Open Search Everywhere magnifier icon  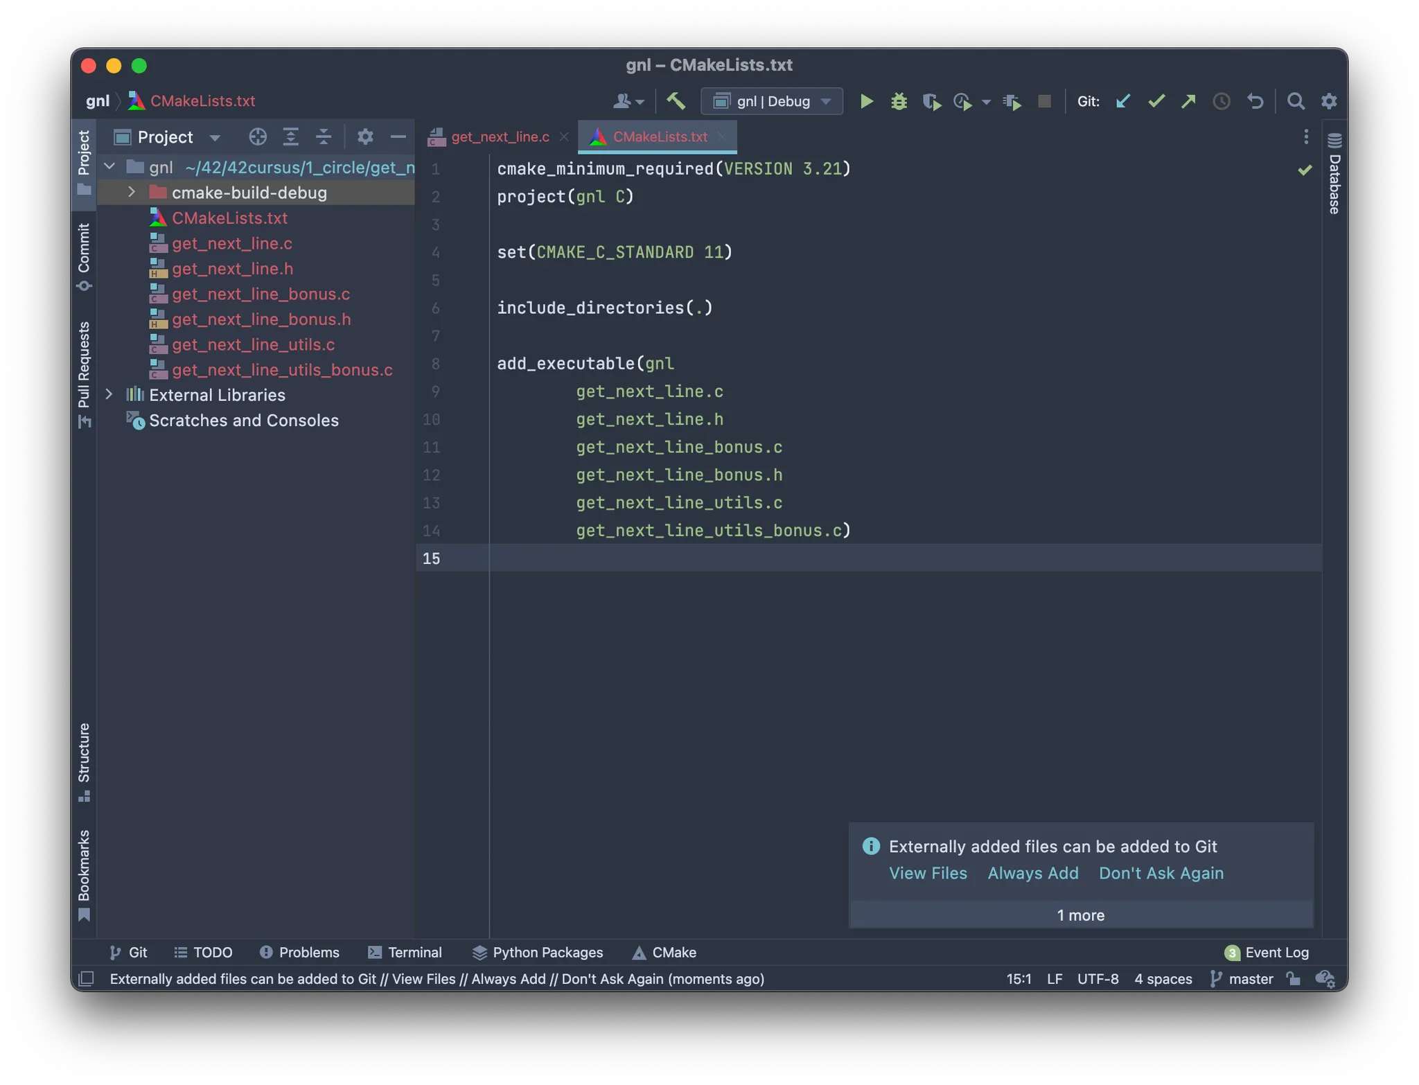(x=1295, y=102)
